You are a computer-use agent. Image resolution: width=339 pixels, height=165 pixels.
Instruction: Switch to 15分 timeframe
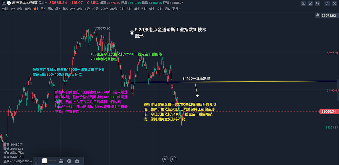click(28, 9)
